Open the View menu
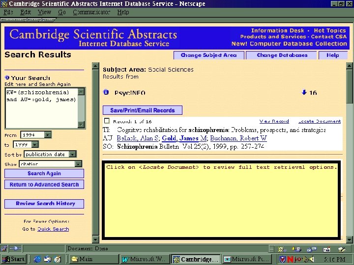This screenshot has height=265, width=354. (x=44, y=12)
